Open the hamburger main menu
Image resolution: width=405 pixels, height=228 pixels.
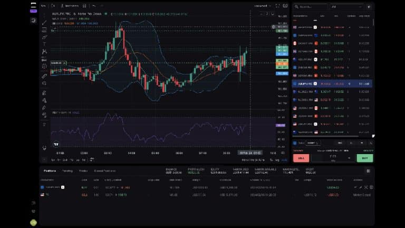(33, 5)
